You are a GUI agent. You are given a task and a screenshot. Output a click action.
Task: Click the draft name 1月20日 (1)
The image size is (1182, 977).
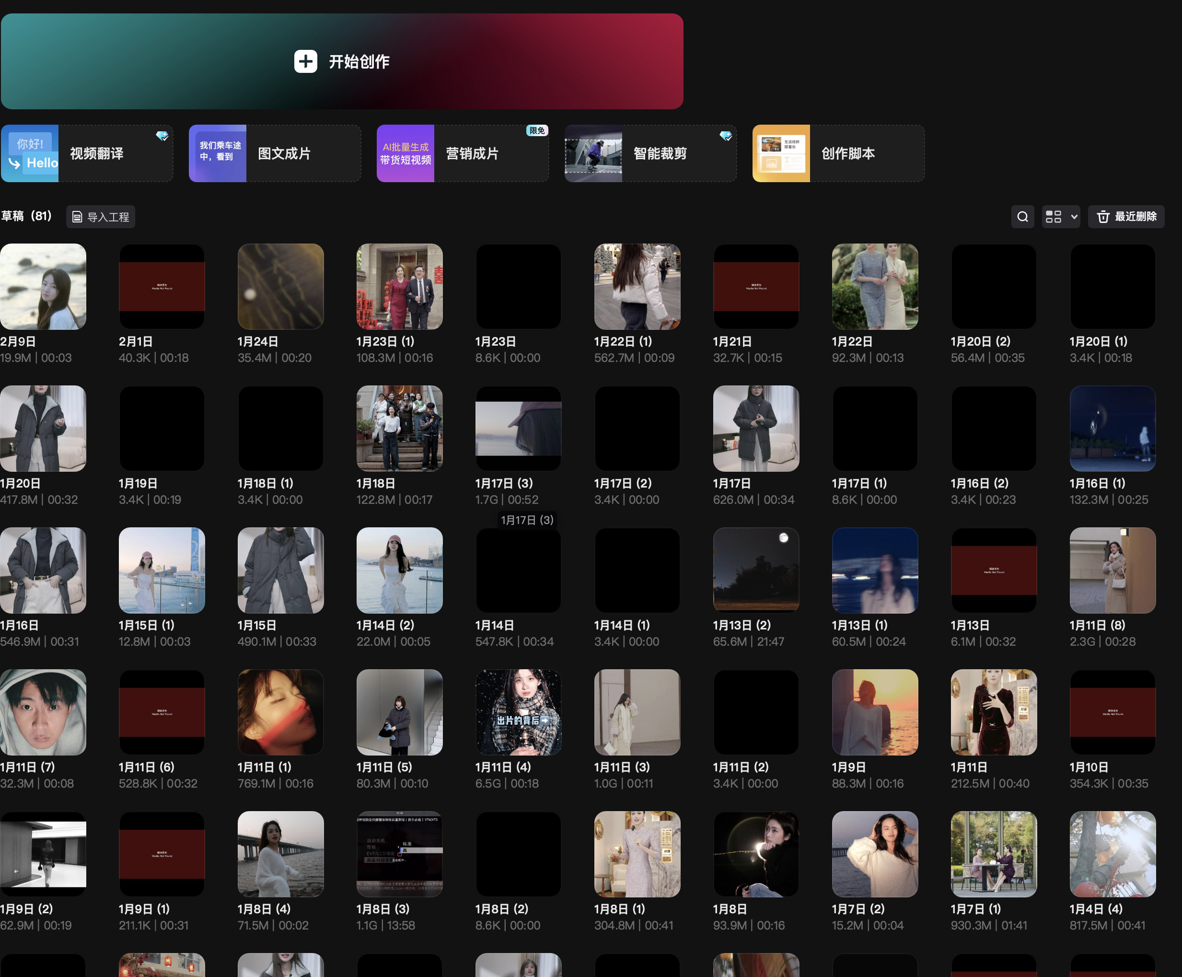click(1098, 342)
